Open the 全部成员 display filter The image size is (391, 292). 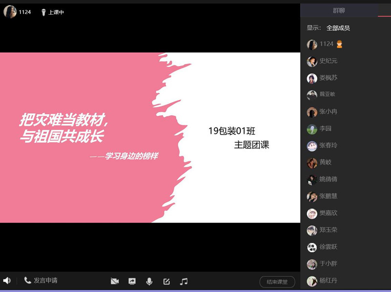tap(338, 28)
